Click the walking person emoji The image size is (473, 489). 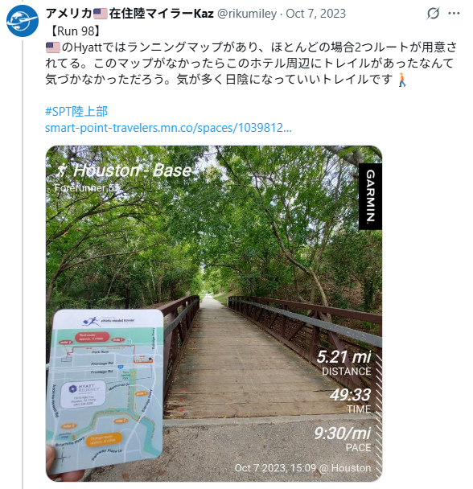click(x=402, y=80)
